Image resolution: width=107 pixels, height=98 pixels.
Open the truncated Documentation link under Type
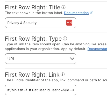point(97,49)
